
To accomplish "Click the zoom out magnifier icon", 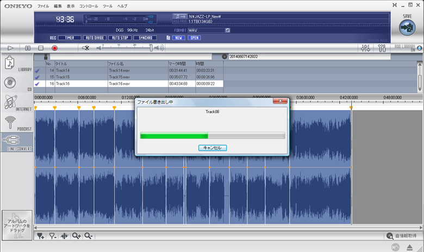I will coord(88,236).
